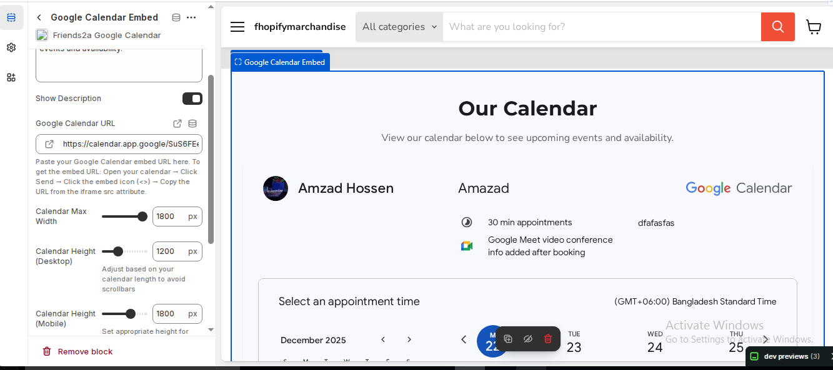Click the search magnifier button
The image size is (833, 370).
(777, 27)
